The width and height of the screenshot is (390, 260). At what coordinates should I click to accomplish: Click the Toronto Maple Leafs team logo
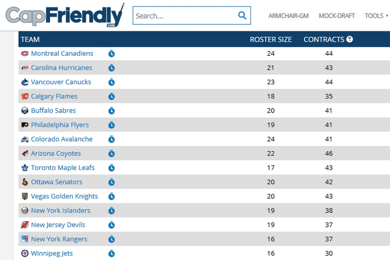(x=25, y=168)
